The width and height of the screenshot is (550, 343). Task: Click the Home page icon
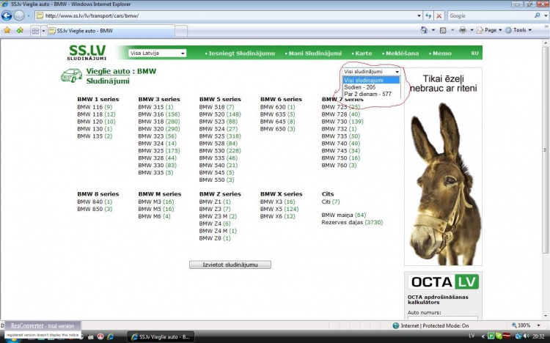(424, 30)
